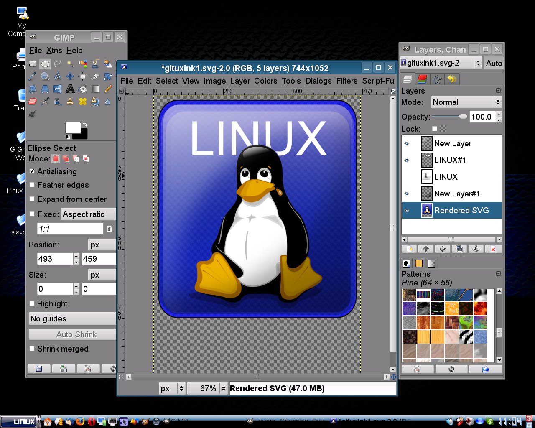535x428 pixels.
Task: Open the Layers panel menu arrow
Action: 498,91
